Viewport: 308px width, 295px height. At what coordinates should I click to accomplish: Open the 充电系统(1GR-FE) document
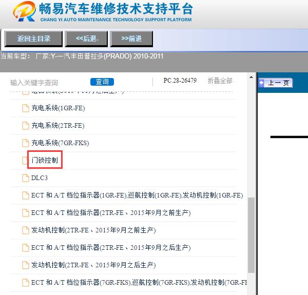[x=58, y=108]
